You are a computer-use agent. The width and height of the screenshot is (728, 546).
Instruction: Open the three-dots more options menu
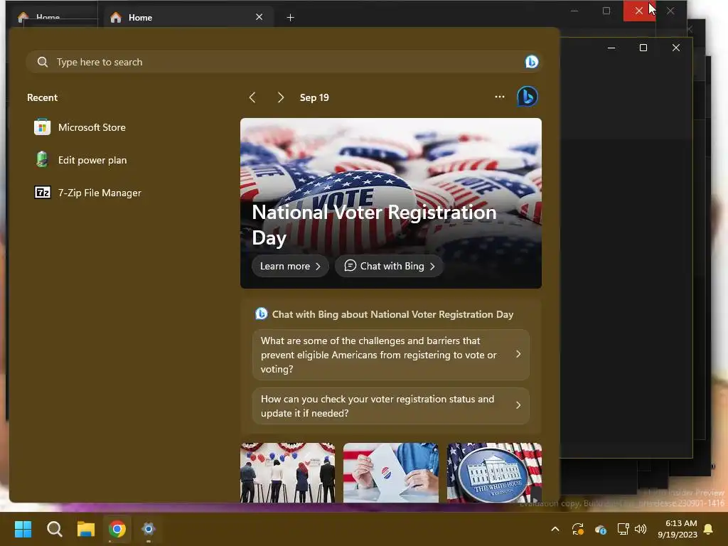[500, 97]
